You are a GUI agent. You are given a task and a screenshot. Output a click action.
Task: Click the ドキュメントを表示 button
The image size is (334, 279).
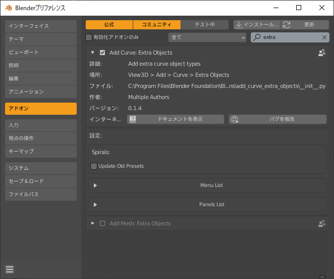point(176,119)
